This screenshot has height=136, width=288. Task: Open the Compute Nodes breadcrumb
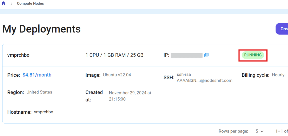30,3
